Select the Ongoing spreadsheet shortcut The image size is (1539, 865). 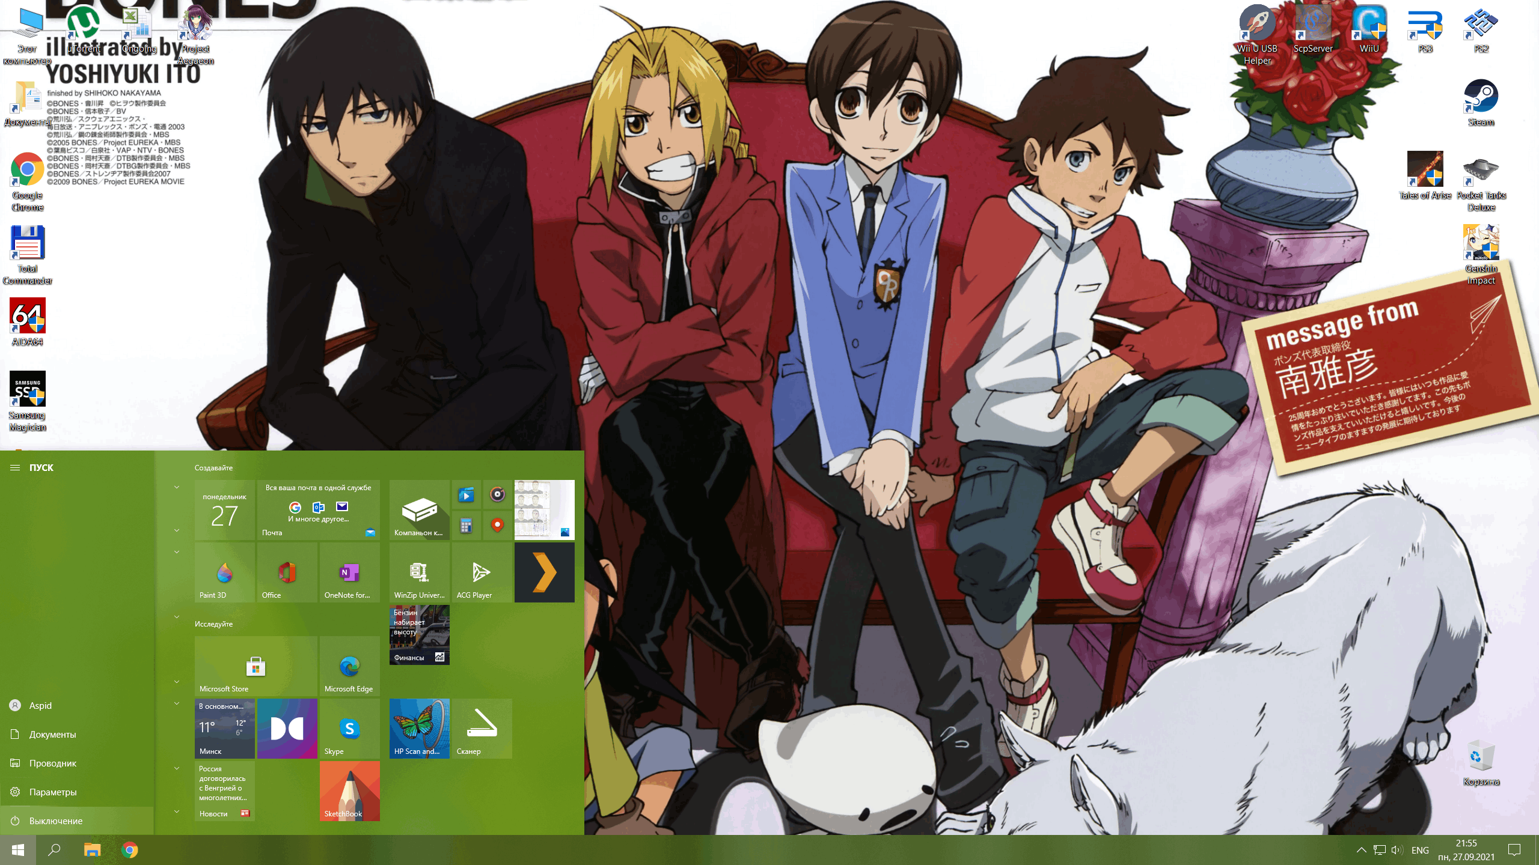tap(139, 30)
